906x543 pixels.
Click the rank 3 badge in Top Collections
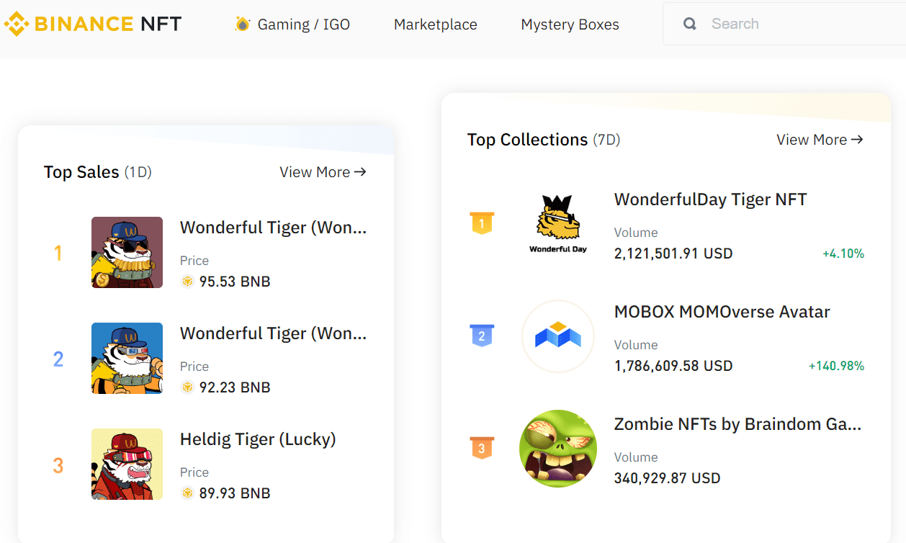(x=482, y=448)
